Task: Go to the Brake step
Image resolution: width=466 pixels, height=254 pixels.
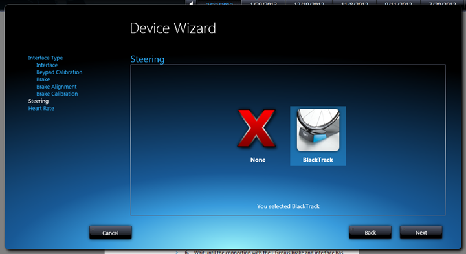Action: 43,79
